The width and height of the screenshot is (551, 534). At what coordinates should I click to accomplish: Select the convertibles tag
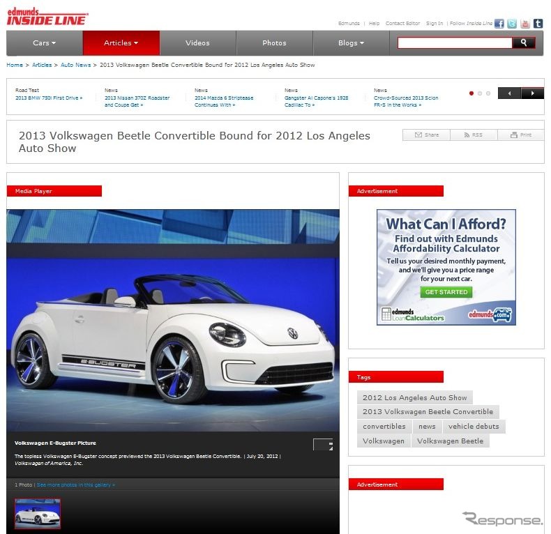tap(384, 427)
